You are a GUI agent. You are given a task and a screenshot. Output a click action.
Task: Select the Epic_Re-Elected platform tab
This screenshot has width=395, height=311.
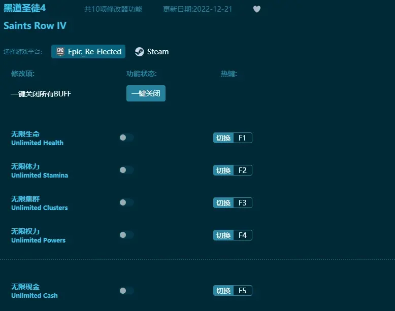tap(88, 52)
